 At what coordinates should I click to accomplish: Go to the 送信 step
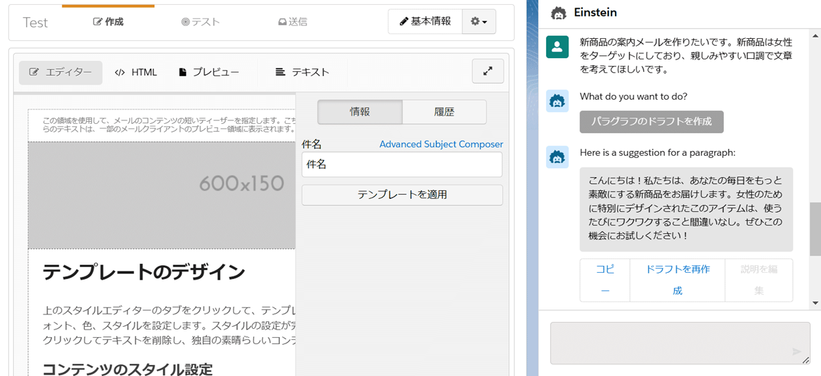pyautogui.click(x=292, y=22)
